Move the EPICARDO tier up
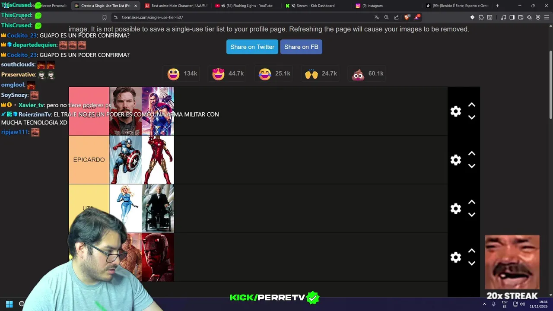The image size is (553, 311). [x=472, y=153]
